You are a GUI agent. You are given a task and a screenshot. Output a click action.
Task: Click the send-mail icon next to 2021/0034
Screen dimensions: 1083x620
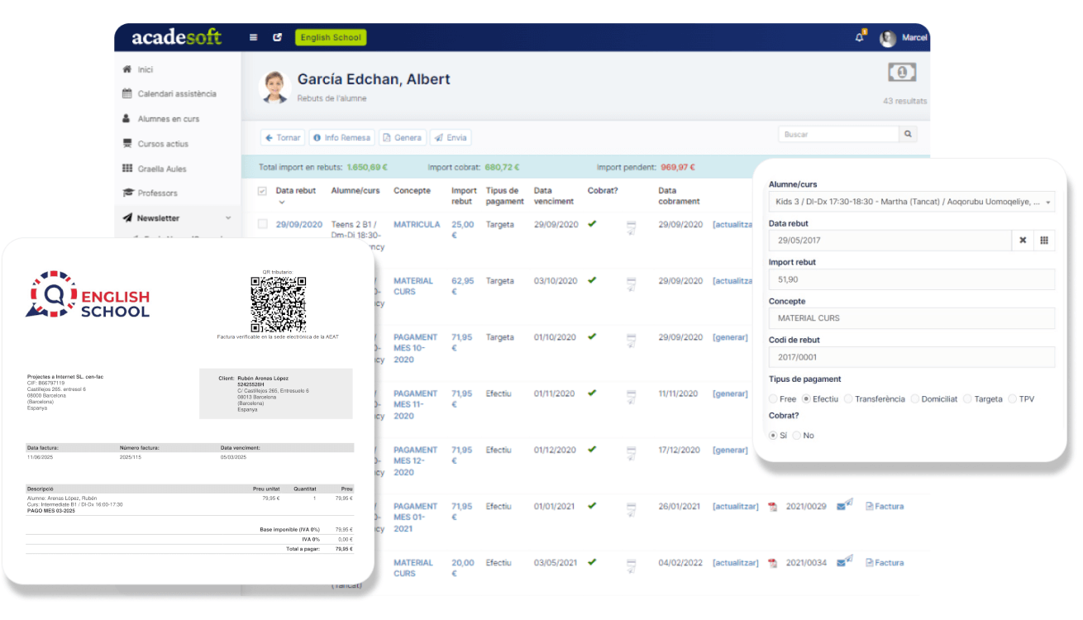844,562
